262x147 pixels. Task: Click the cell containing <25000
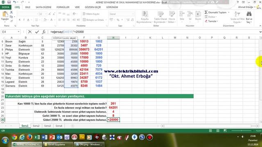pos(113,120)
